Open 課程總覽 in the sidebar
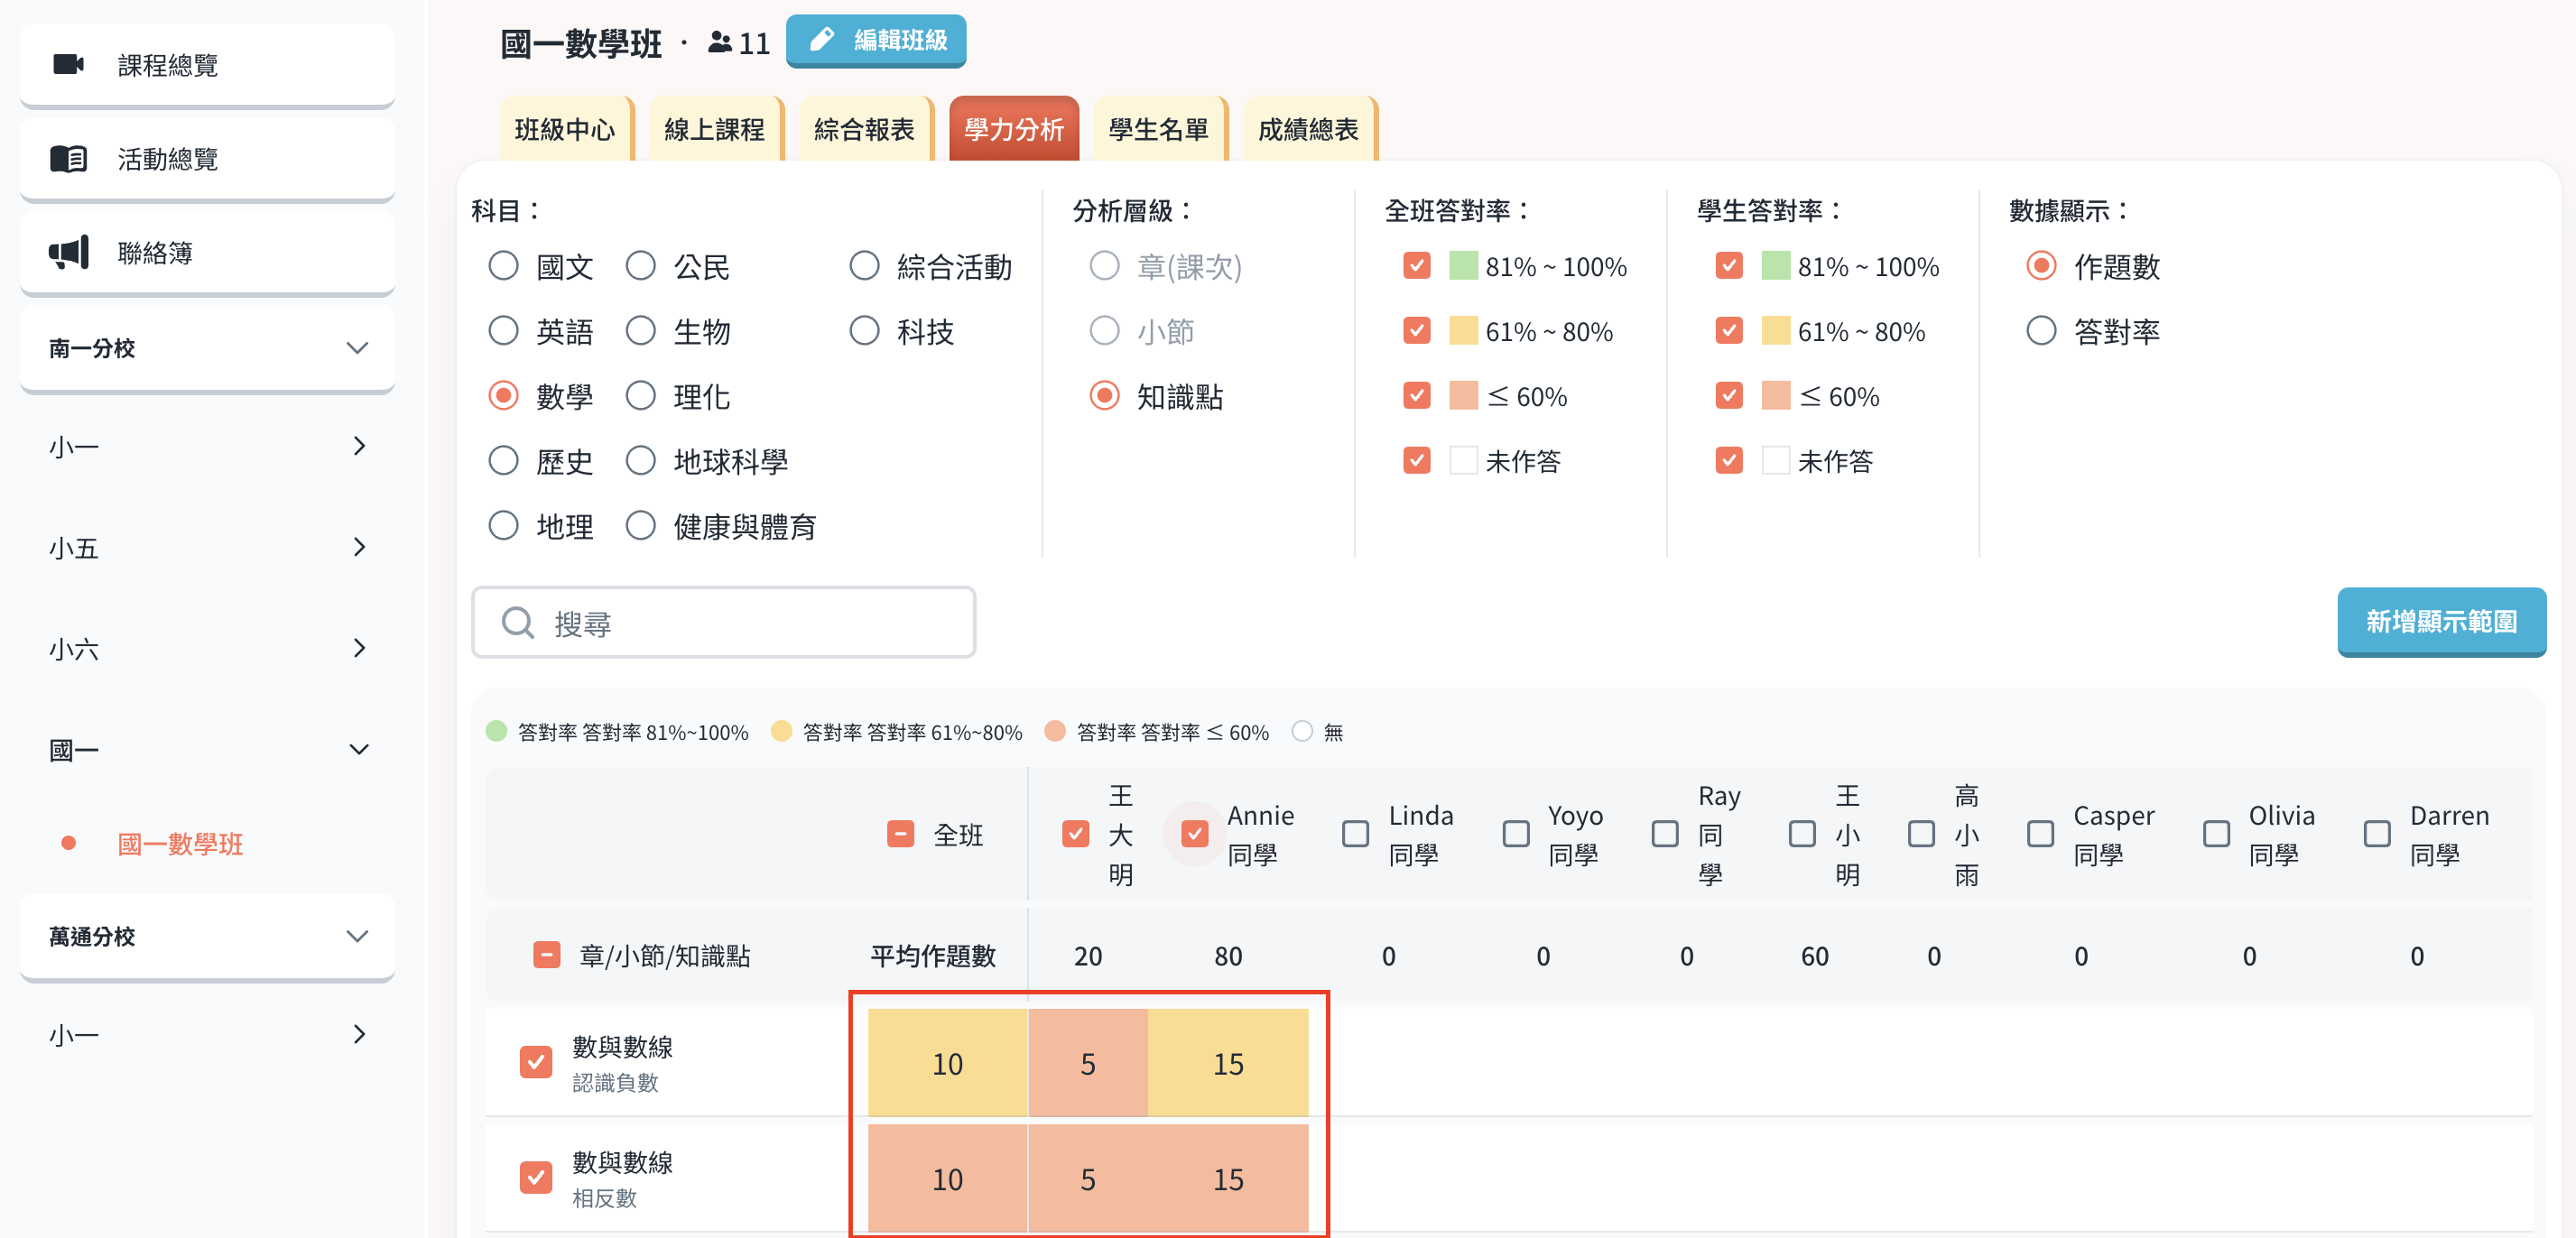 207,65
